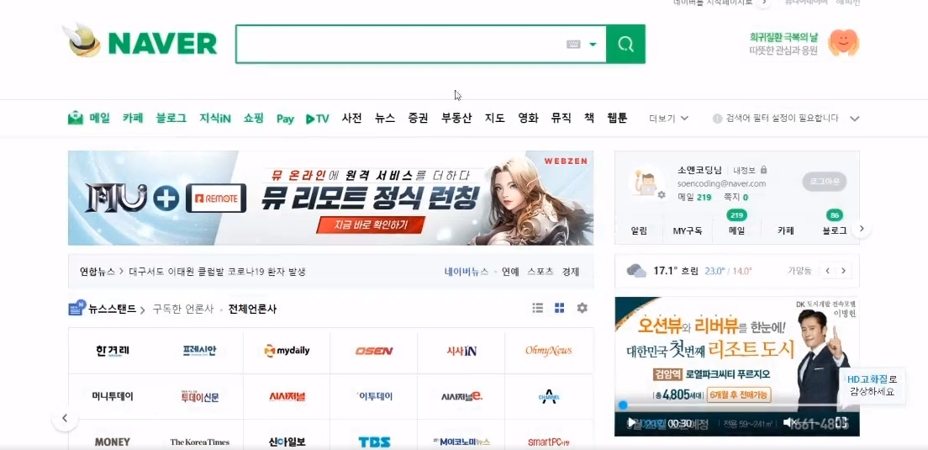Screen dimensions: 928x450
Task: Open the MY구독 tab
Action: click(x=687, y=230)
